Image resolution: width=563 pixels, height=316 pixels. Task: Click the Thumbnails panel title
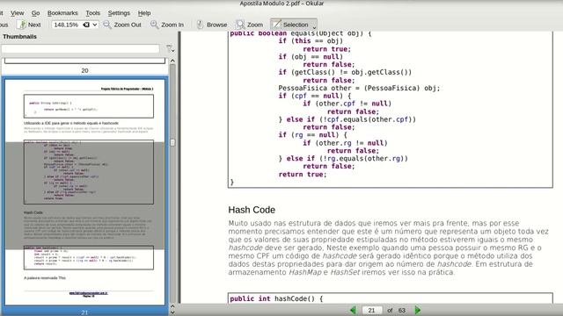click(19, 37)
